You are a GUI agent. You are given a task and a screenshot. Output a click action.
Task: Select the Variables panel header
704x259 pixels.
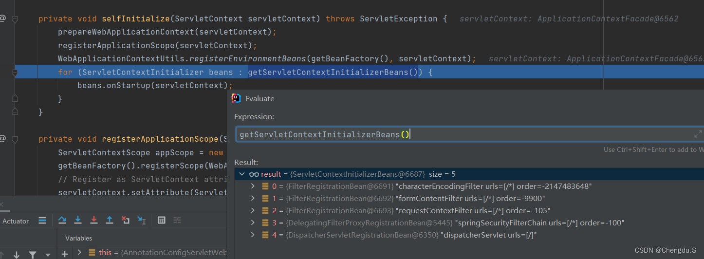click(x=78, y=238)
